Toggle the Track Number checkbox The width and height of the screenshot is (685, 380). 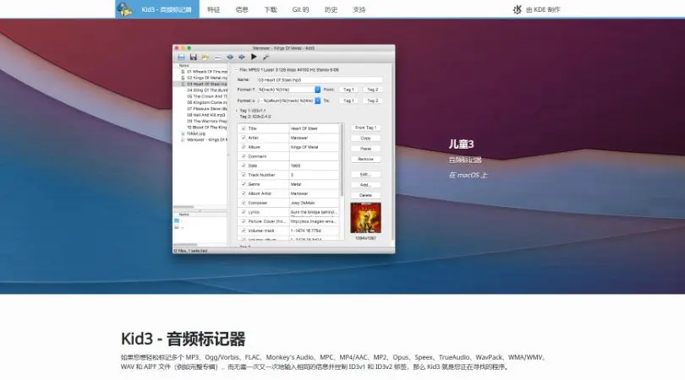coord(244,175)
